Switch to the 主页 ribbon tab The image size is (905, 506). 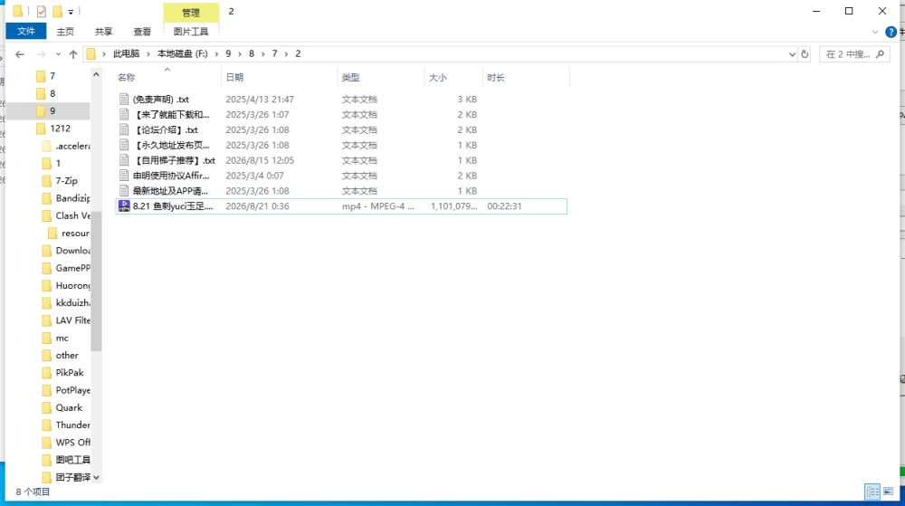[x=65, y=31]
